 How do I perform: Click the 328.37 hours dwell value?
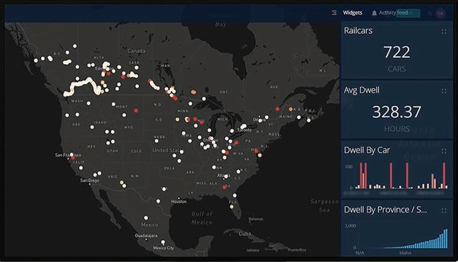[396, 112]
